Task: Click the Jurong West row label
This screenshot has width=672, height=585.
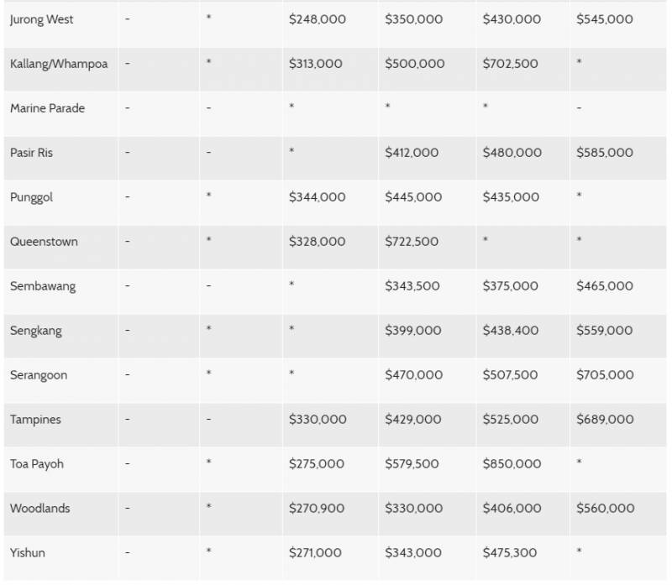Action: [x=42, y=19]
